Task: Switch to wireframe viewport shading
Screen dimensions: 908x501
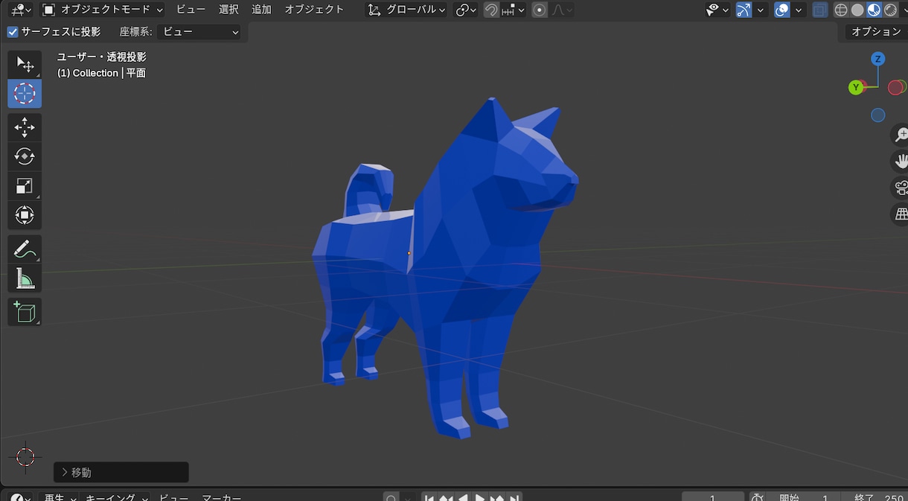Action: (x=841, y=10)
